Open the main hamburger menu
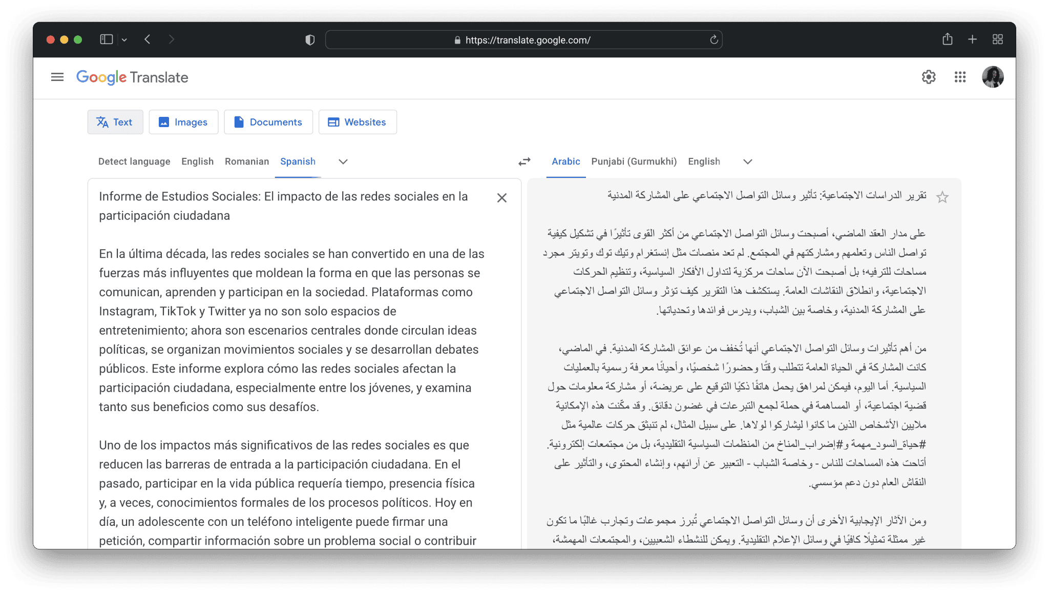This screenshot has height=593, width=1049. click(57, 77)
